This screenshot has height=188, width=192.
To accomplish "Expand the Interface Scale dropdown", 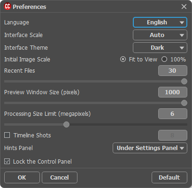I will (x=160, y=35).
